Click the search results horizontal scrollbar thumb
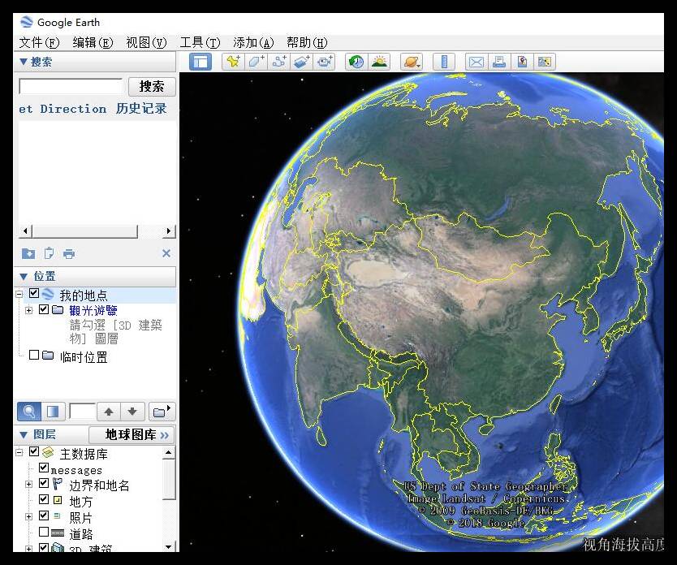 click(85, 231)
